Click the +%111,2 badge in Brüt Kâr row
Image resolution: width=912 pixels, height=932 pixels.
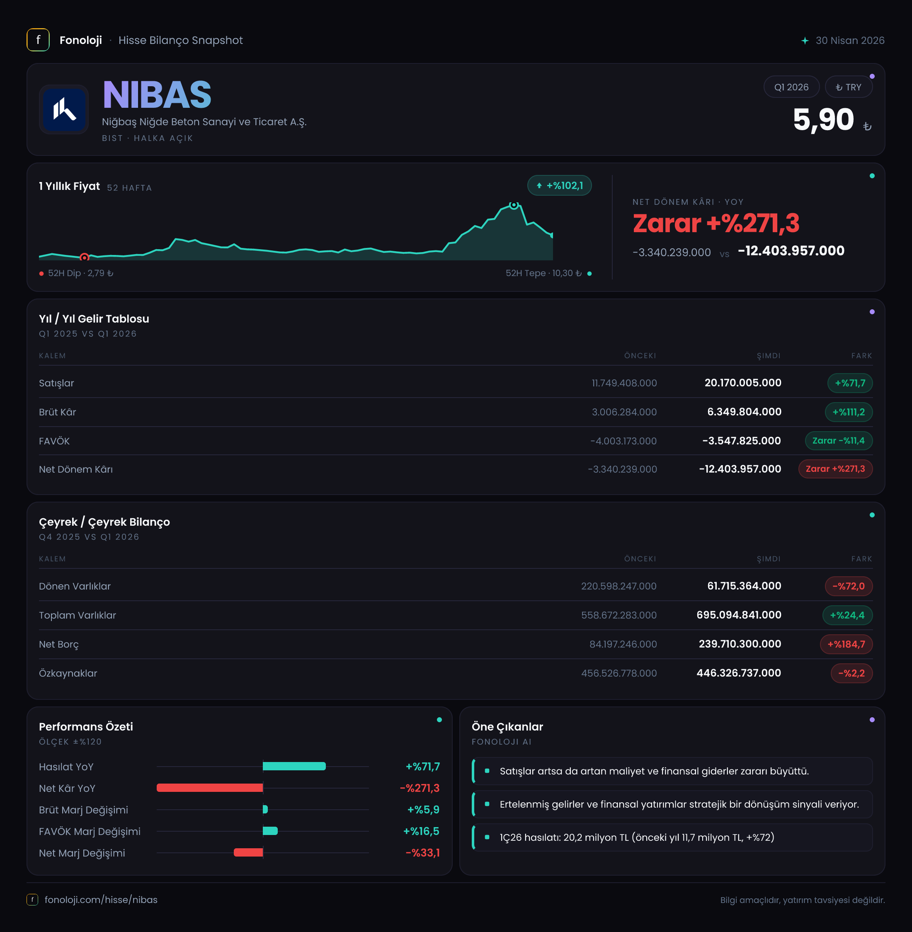click(x=848, y=412)
